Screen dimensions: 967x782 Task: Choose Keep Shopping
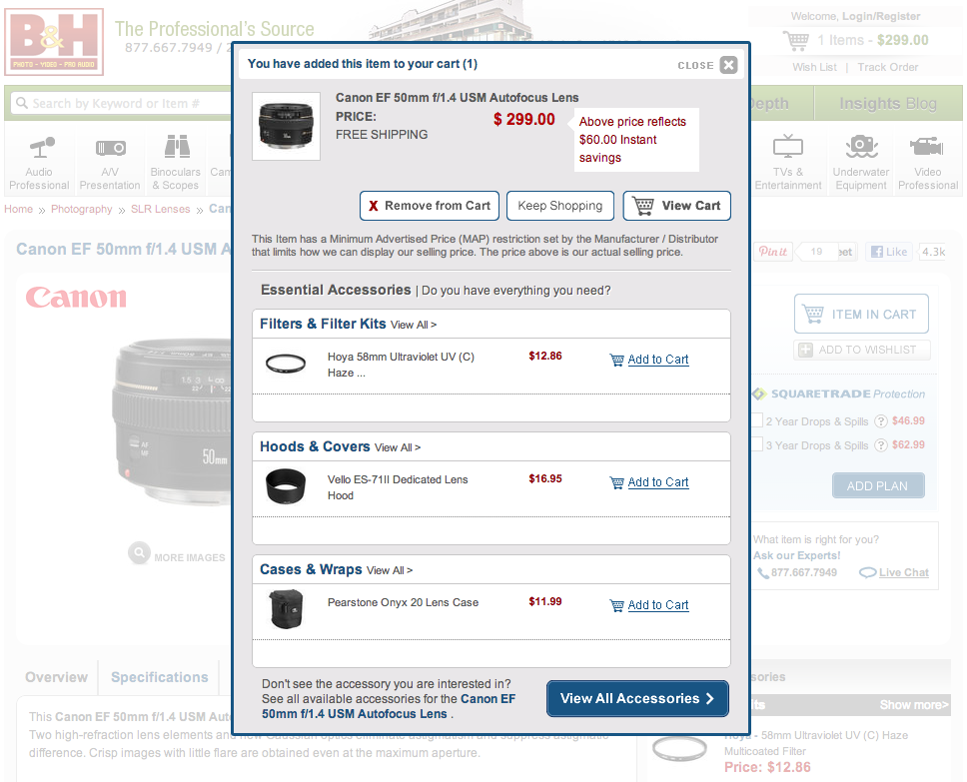pos(560,206)
